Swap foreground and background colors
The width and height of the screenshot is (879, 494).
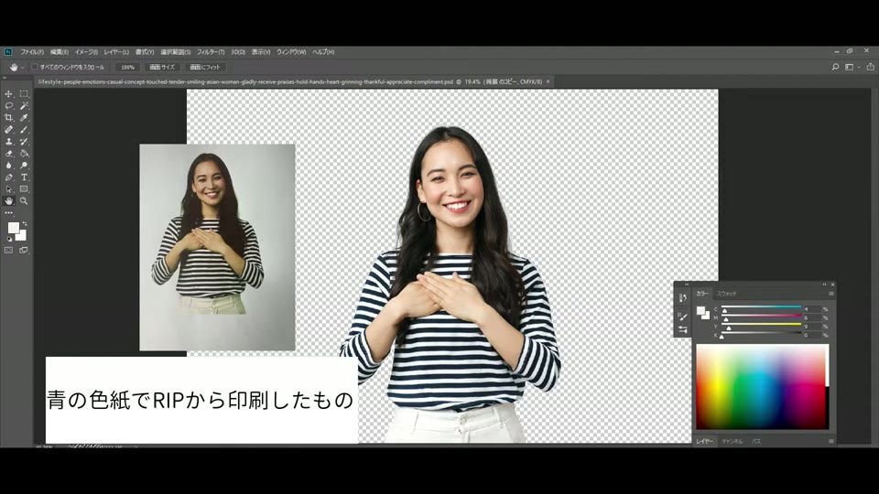coord(24,223)
